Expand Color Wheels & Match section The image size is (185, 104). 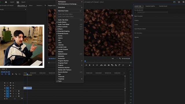[140, 29]
